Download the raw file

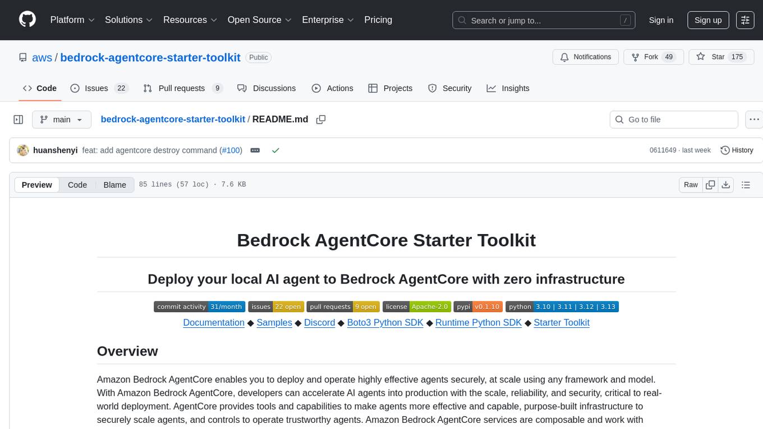pyautogui.click(x=725, y=185)
